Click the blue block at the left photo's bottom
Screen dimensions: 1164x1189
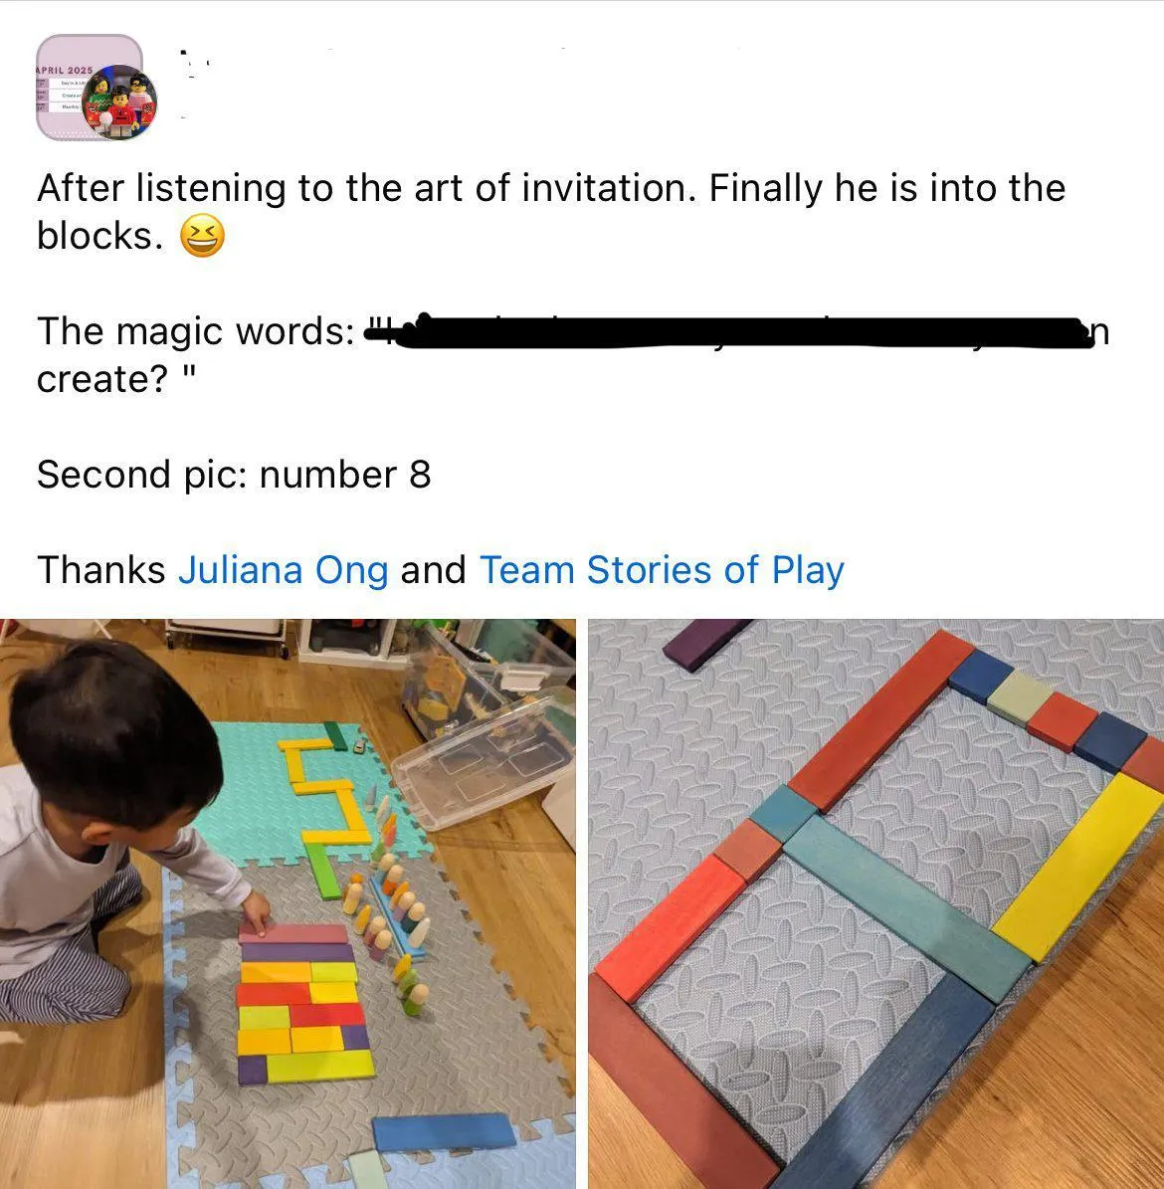(444, 1132)
